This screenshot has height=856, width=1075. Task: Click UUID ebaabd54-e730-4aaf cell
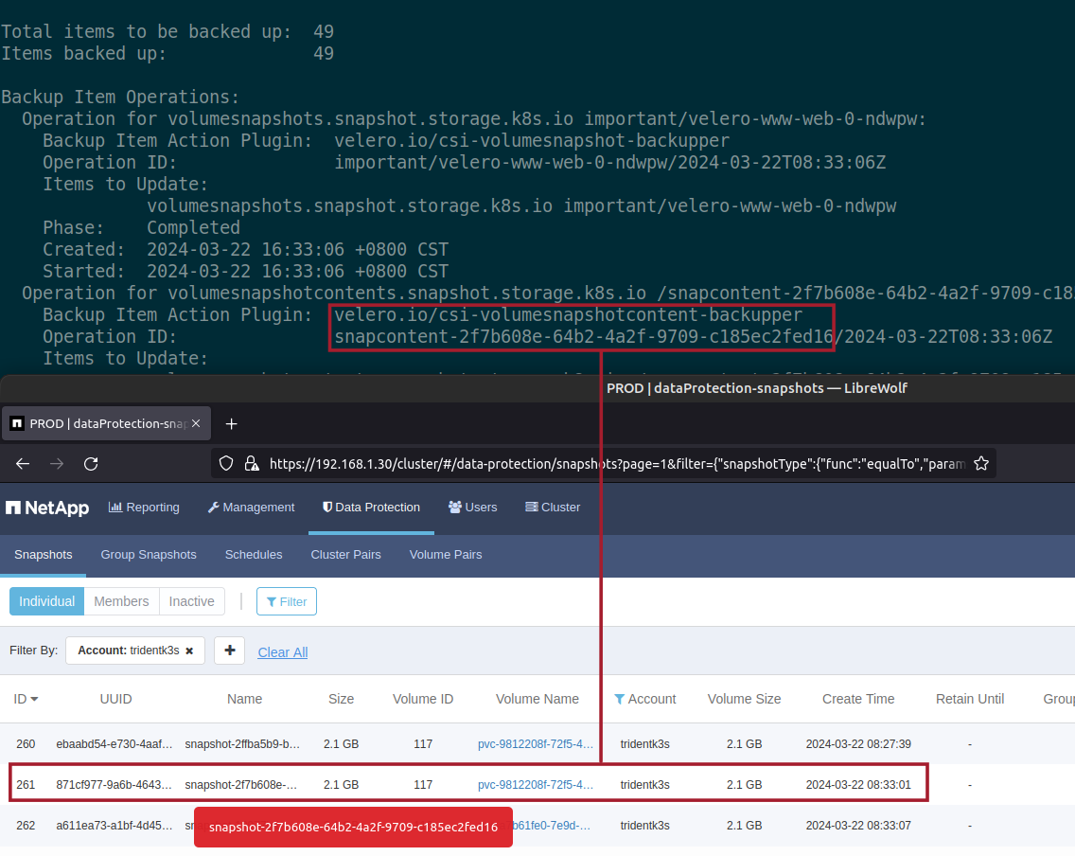click(x=115, y=744)
